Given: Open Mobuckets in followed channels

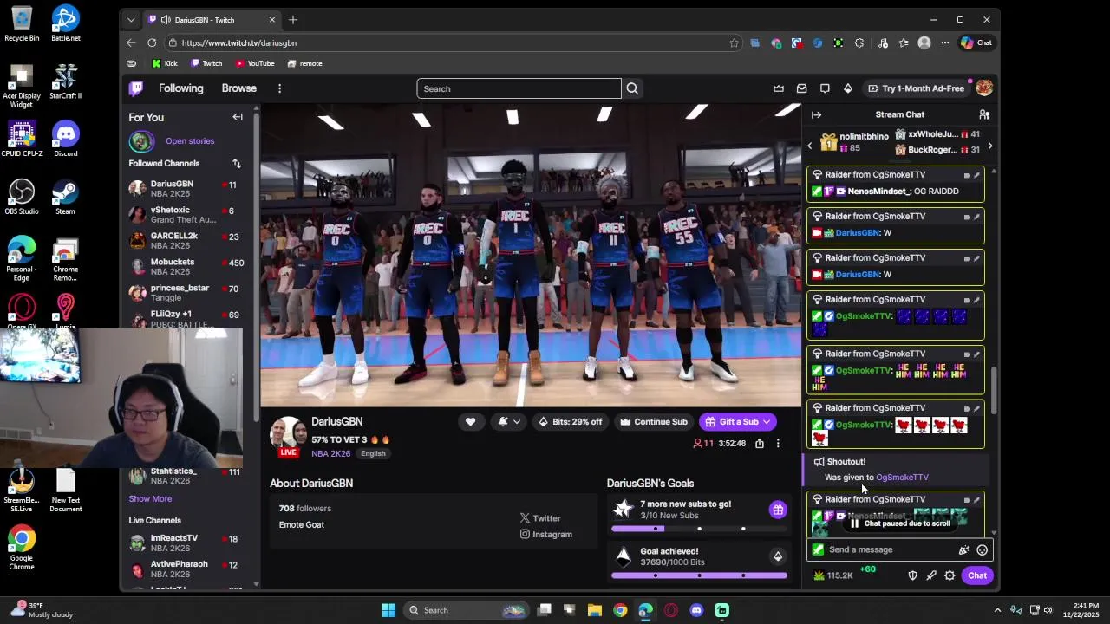Looking at the screenshot, I should [186, 267].
